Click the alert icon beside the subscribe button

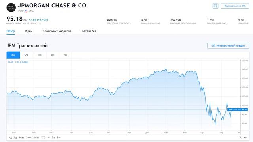(215, 6)
